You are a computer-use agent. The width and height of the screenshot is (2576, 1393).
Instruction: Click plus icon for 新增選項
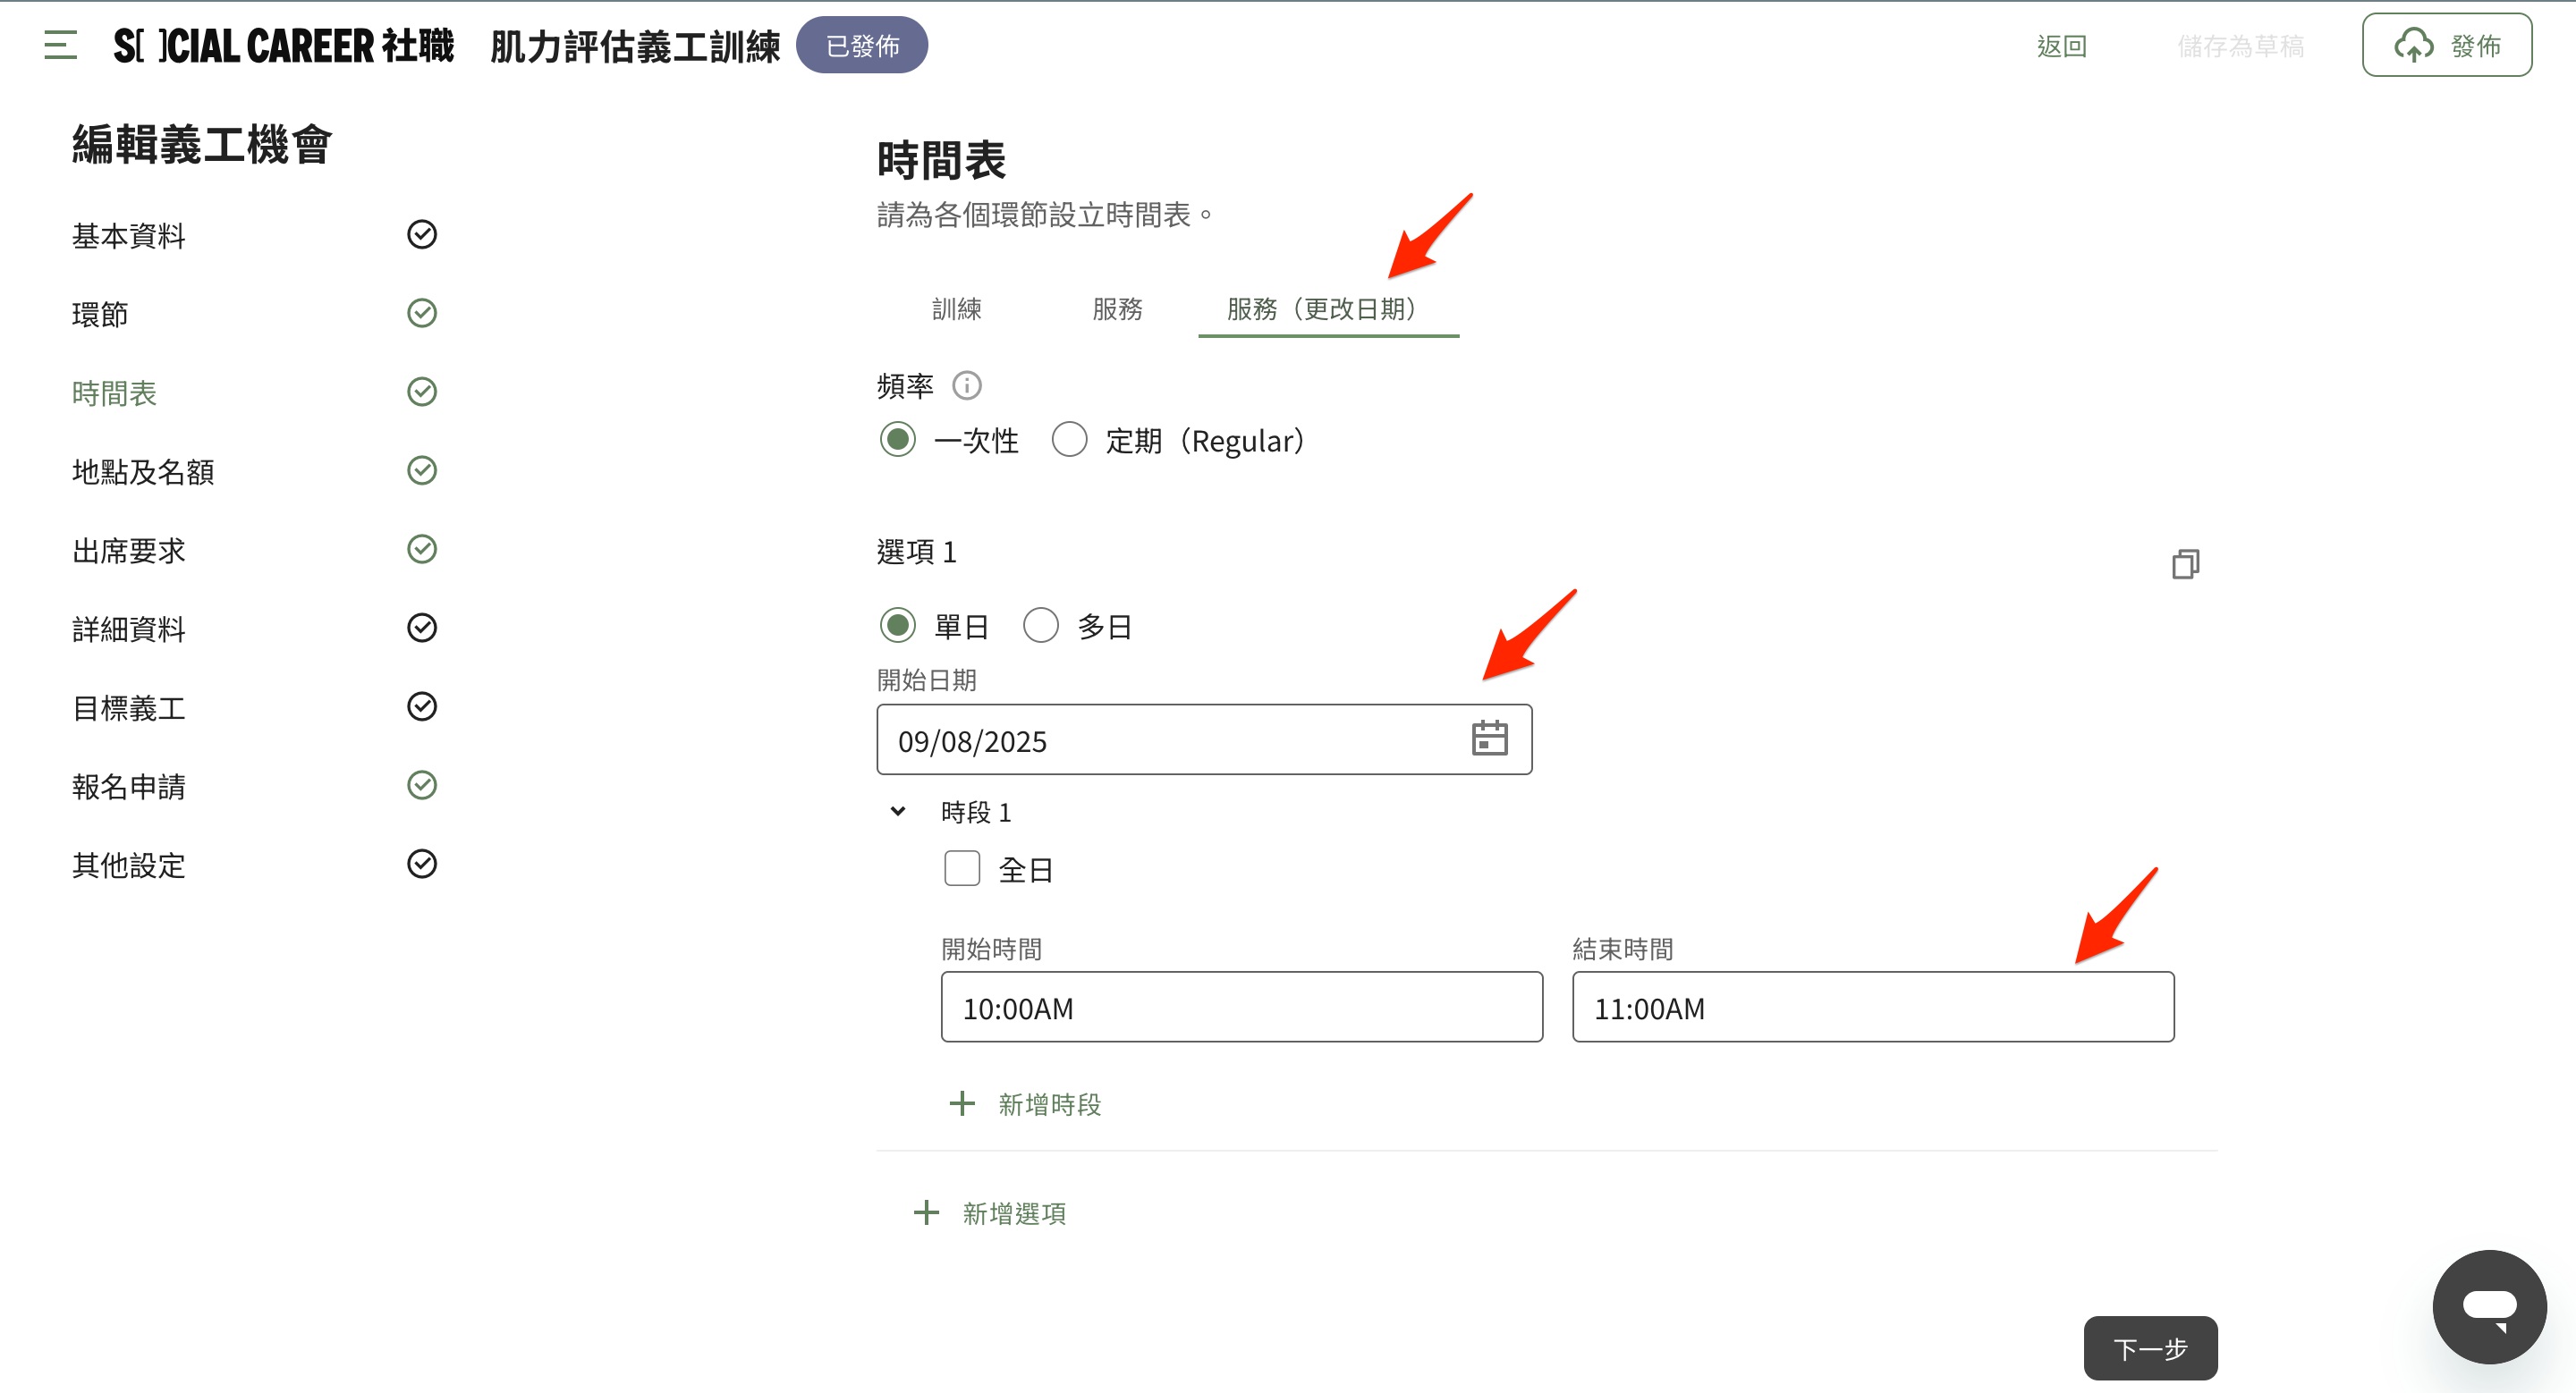926,1213
